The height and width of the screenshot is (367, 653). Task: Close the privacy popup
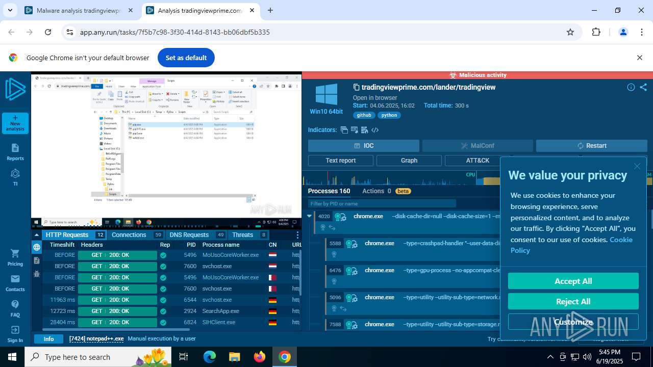[637, 166]
